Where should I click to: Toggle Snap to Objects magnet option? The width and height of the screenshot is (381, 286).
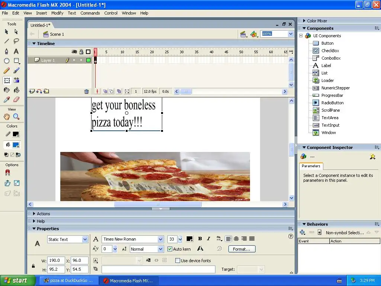7,173
